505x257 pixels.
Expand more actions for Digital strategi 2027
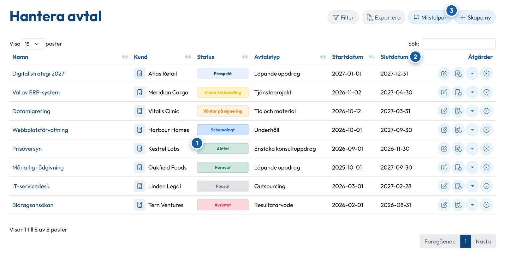472,74
